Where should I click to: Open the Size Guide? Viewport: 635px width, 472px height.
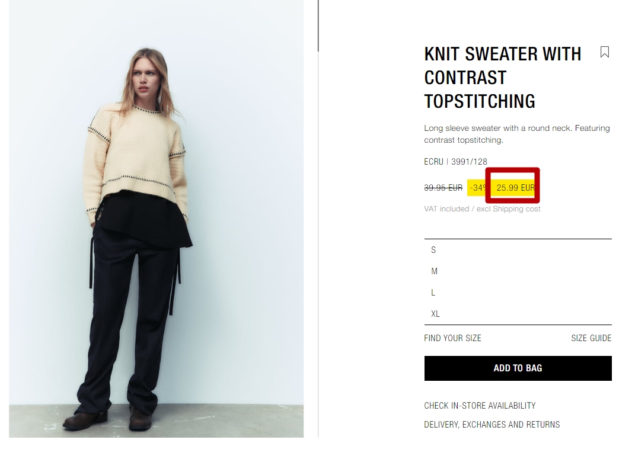pyautogui.click(x=591, y=338)
